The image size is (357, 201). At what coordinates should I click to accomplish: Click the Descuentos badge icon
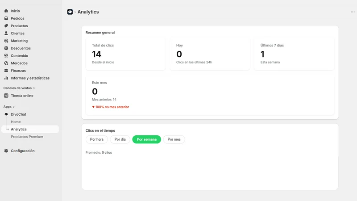click(x=6, y=48)
